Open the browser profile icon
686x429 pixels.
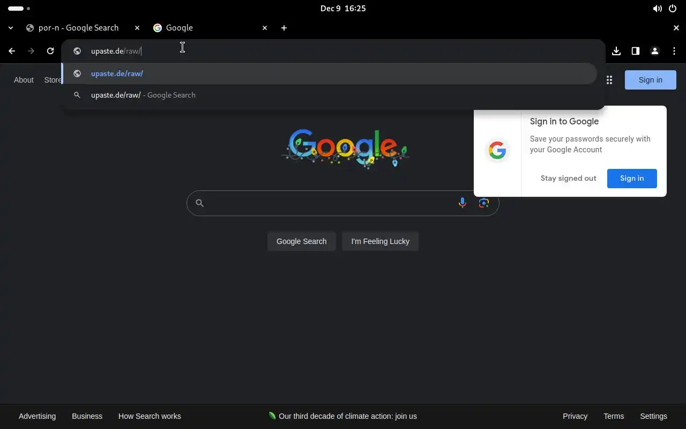coord(655,51)
